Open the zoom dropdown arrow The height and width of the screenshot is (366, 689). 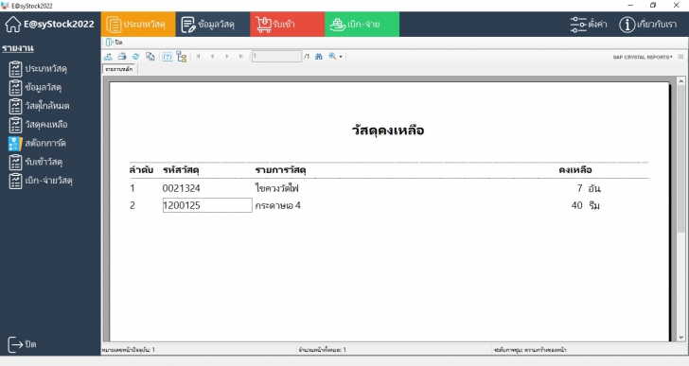[x=341, y=57]
